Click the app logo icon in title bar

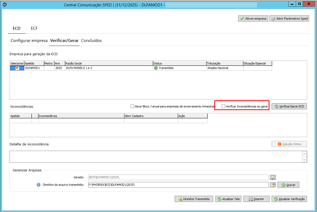pos(5,5)
